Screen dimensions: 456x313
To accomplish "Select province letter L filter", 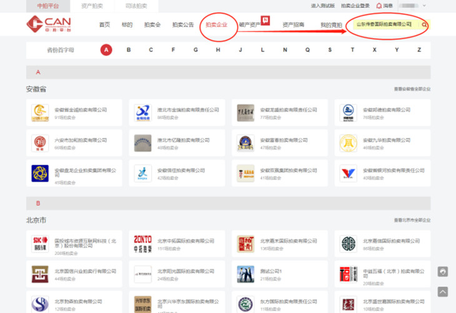I will pyautogui.click(x=262, y=50).
